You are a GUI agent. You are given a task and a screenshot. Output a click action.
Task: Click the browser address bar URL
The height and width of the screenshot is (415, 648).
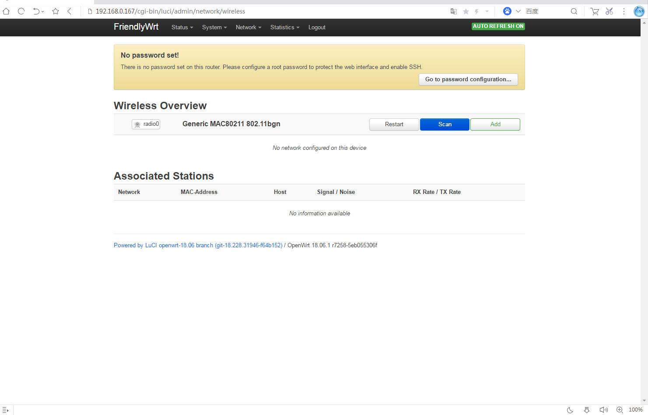coord(171,11)
